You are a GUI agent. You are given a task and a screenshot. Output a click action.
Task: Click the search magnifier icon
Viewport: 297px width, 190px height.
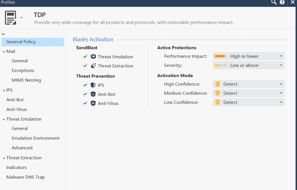274,2
